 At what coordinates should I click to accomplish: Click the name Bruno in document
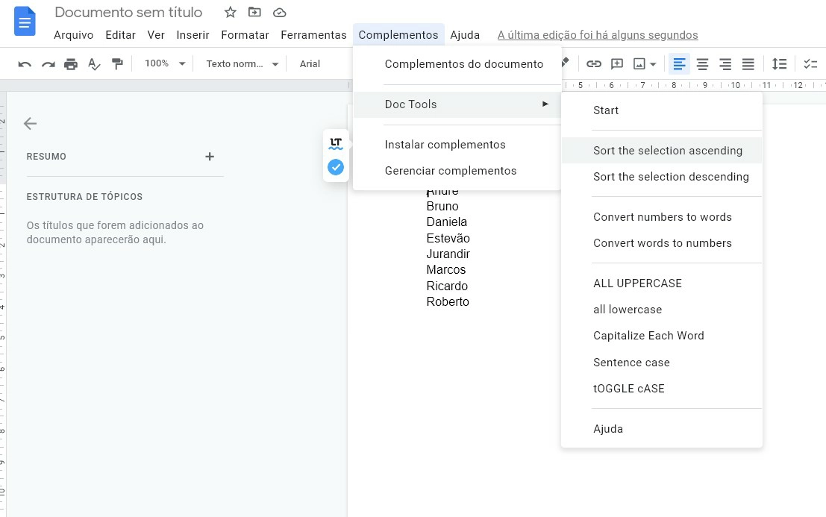point(442,207)
